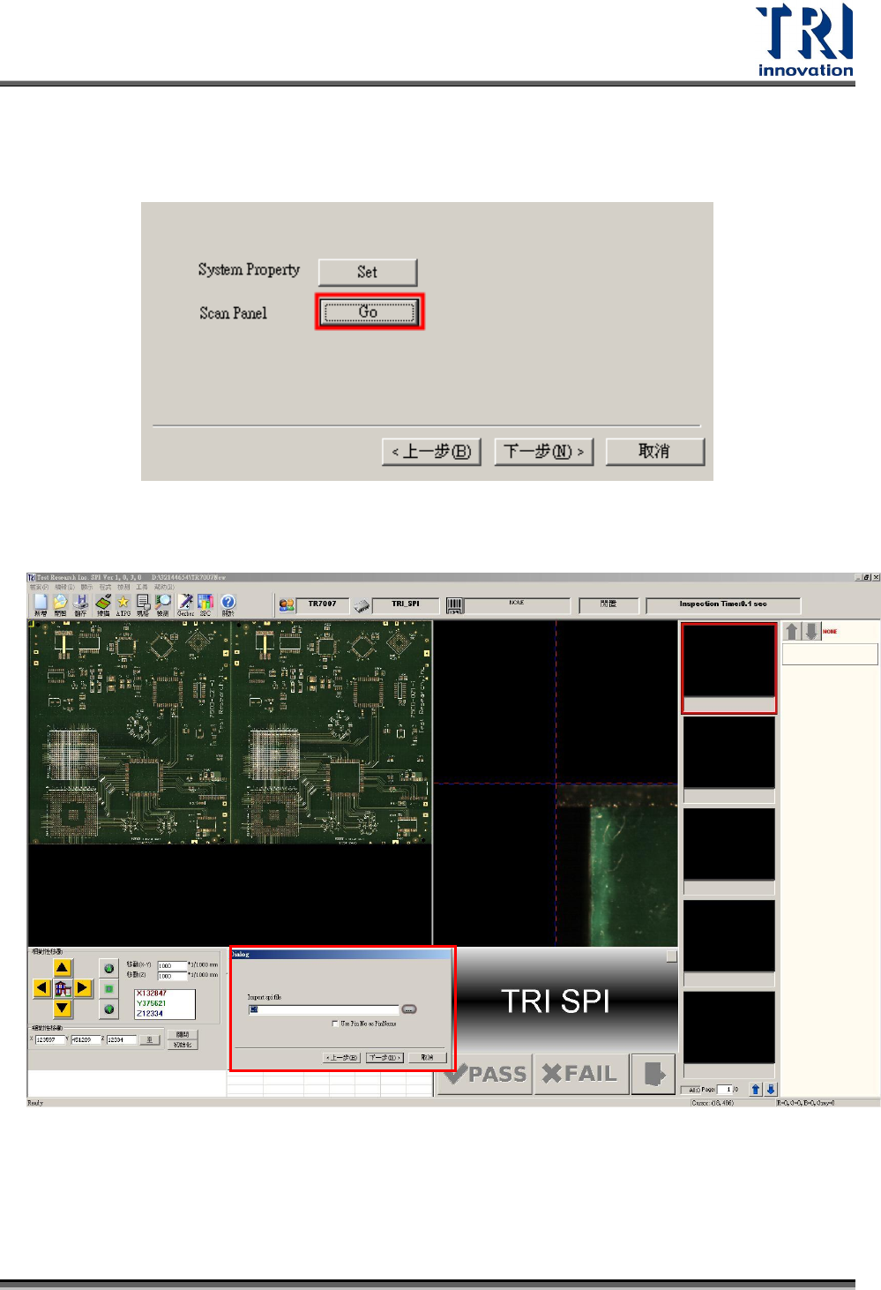Click the Go button for Scan Panel
The width and height of the screenshot is (881, 1290).
click(x=369, y=312)
